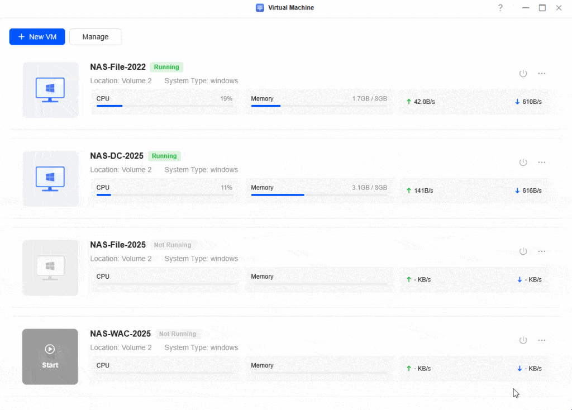The image size is (572, 410).
Task: Click the Virtual Machine icon in the title bar
Action: click(x=259, y=8)
